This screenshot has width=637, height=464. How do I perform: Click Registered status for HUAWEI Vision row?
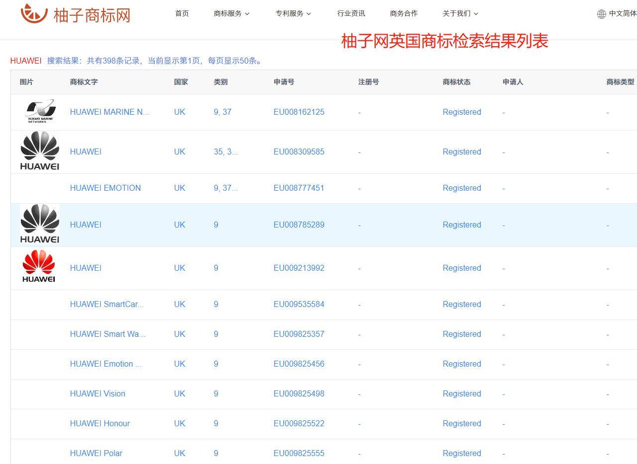(462, 393)
